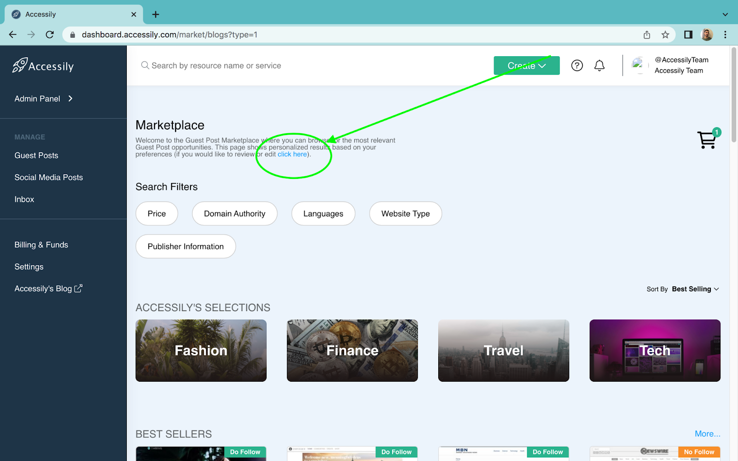Viewport: 738px width, 461px height.
Task: Open the notifications bell
Action: pos(599,65)
